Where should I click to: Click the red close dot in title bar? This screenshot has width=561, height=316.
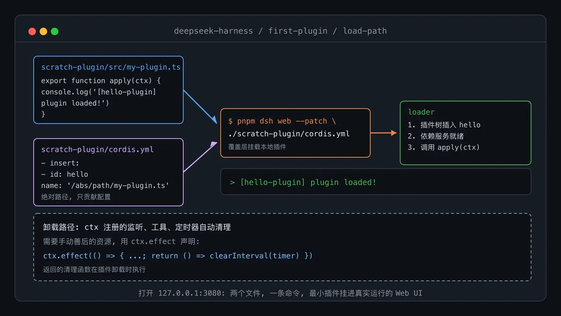pos(32,31)
